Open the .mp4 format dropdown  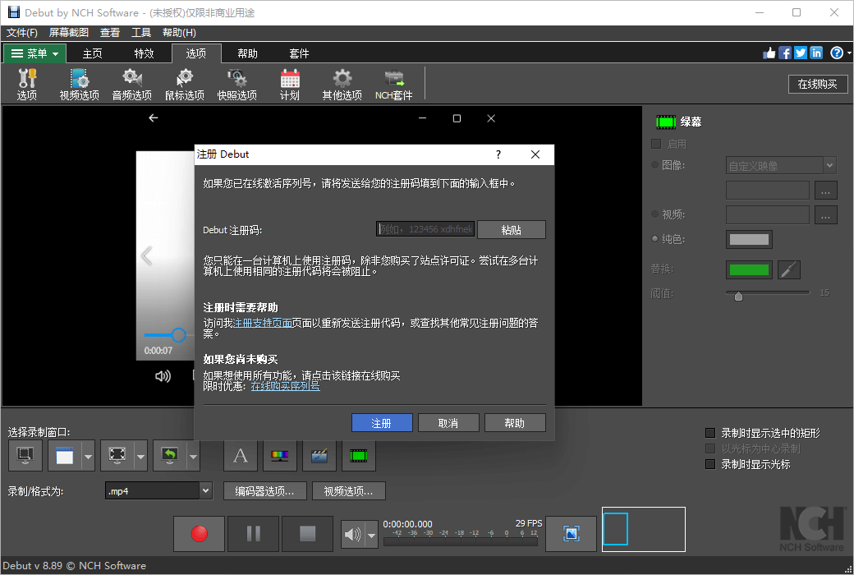point(158,490)
